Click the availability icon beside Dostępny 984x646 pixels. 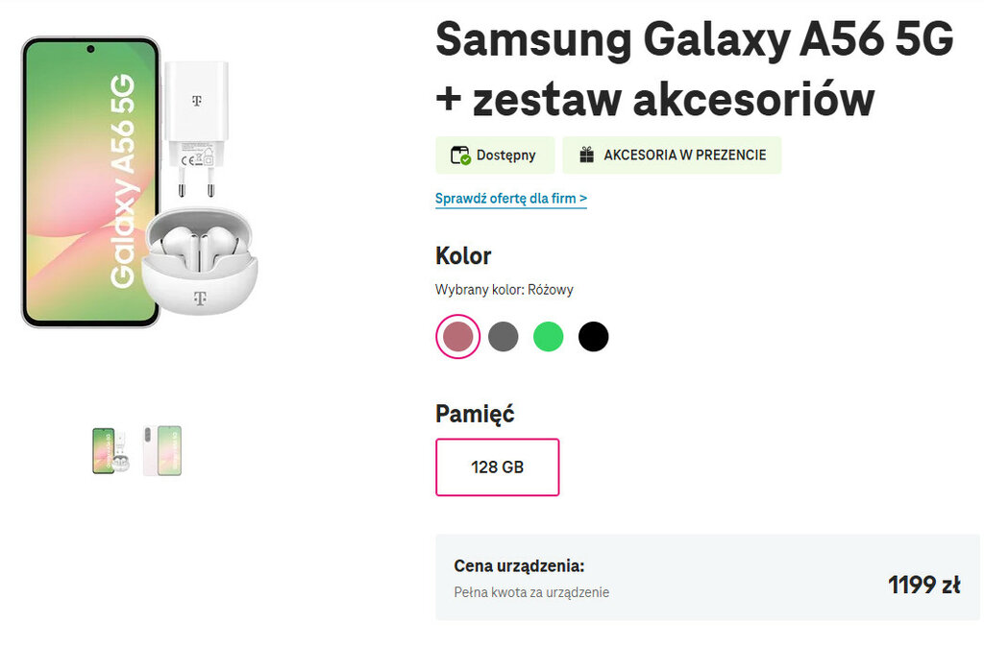click(x=459, y=156)
